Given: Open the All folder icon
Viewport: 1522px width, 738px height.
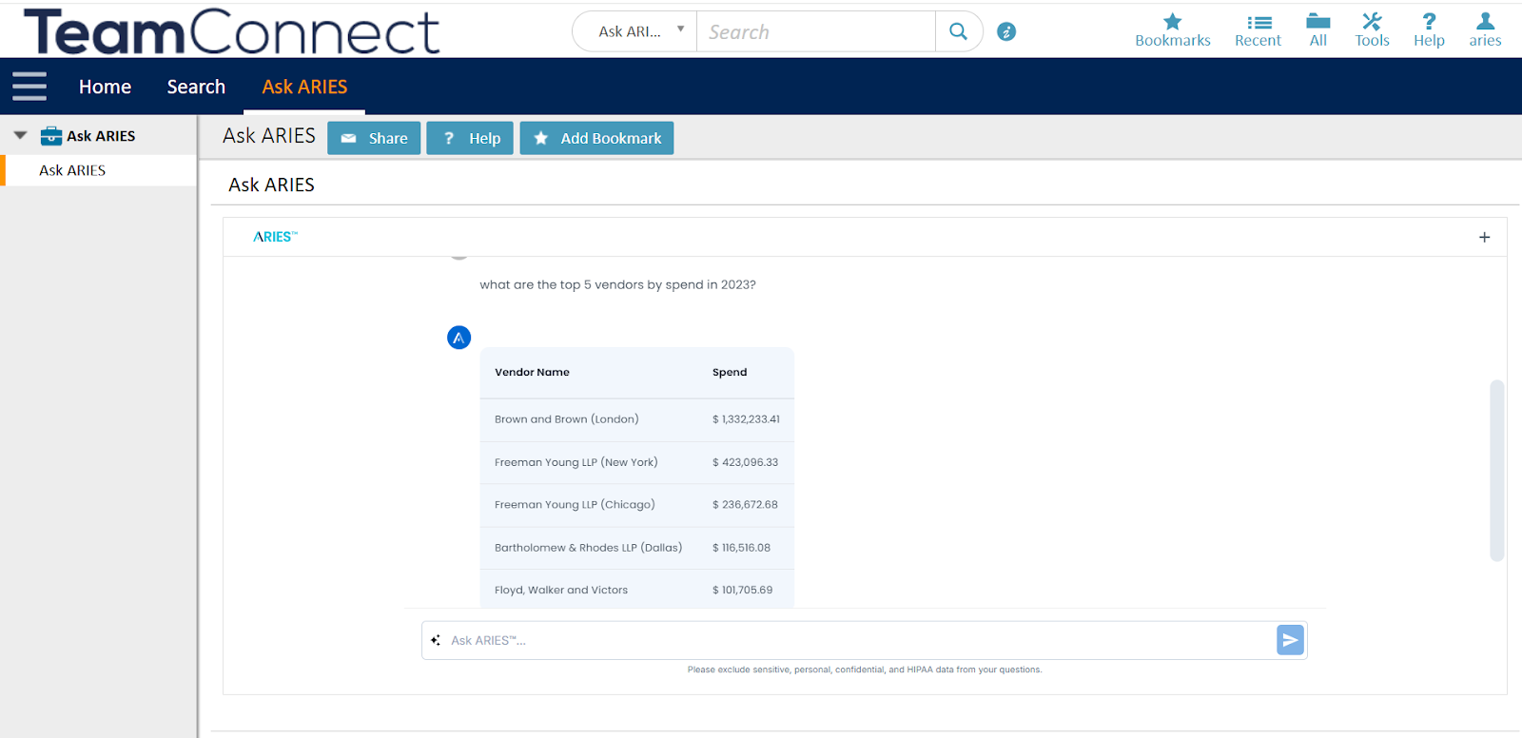Looking at the screenshot, I should coord(1317,21).
